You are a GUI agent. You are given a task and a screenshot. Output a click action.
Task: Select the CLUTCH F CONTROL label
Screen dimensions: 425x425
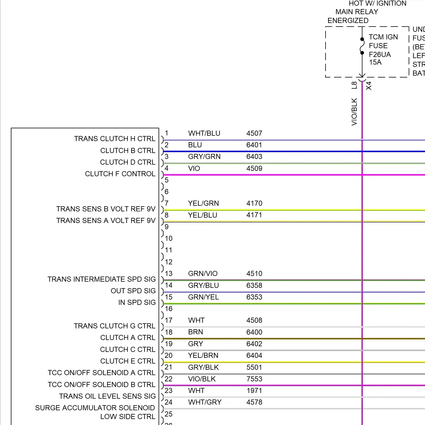(x=120, y=174)
